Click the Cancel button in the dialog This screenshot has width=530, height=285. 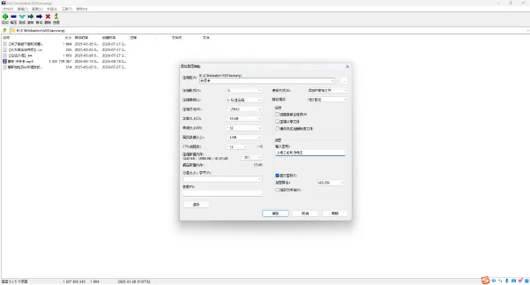[x=305, y=213]
